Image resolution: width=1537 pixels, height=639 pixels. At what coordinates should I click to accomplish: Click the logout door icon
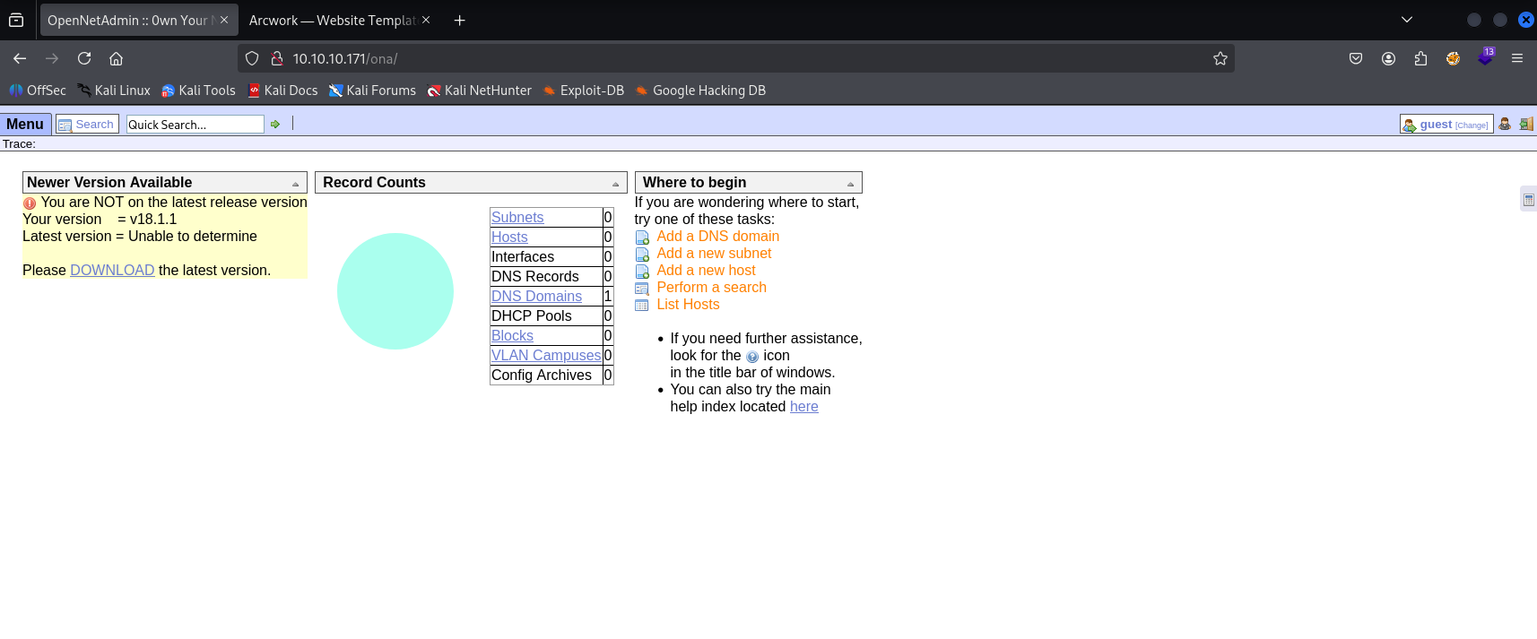[x=1526, y=125]
